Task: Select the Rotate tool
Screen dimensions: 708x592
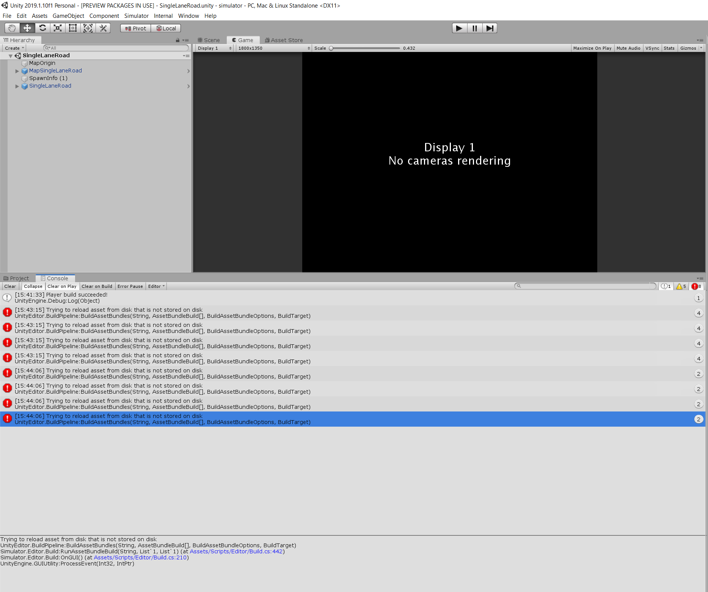Action: (x=42, y=28)
